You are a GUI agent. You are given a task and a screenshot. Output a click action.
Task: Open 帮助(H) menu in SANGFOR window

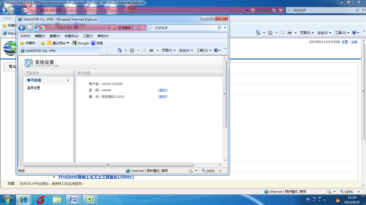click(103, 36)
